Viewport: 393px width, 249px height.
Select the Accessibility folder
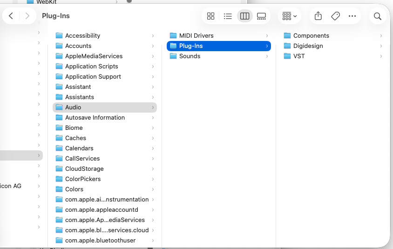pyautogui.click(x=104, y=35)
